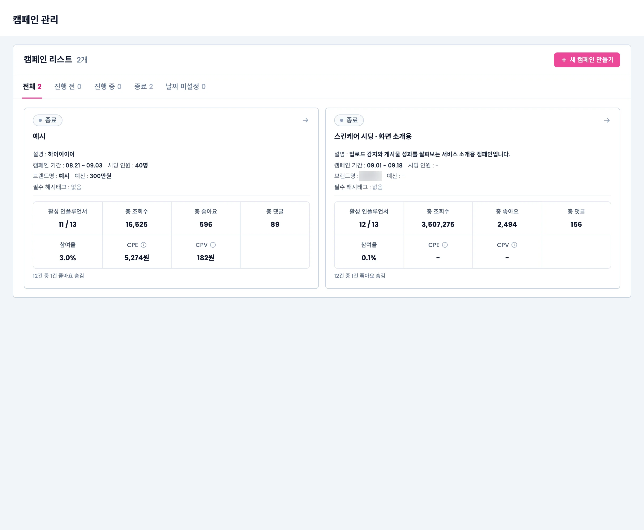The image size is (644, 530).
Task: Show CPE info tooltip in 예시 card
Action: click(x=143, y=245)
